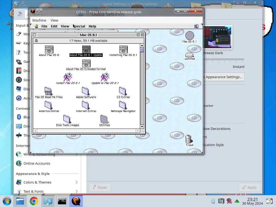This screenshot has width=276, height=207.
Task: Click the Mac OS 8.1 window close box
Action: click(x=34, y=35)
